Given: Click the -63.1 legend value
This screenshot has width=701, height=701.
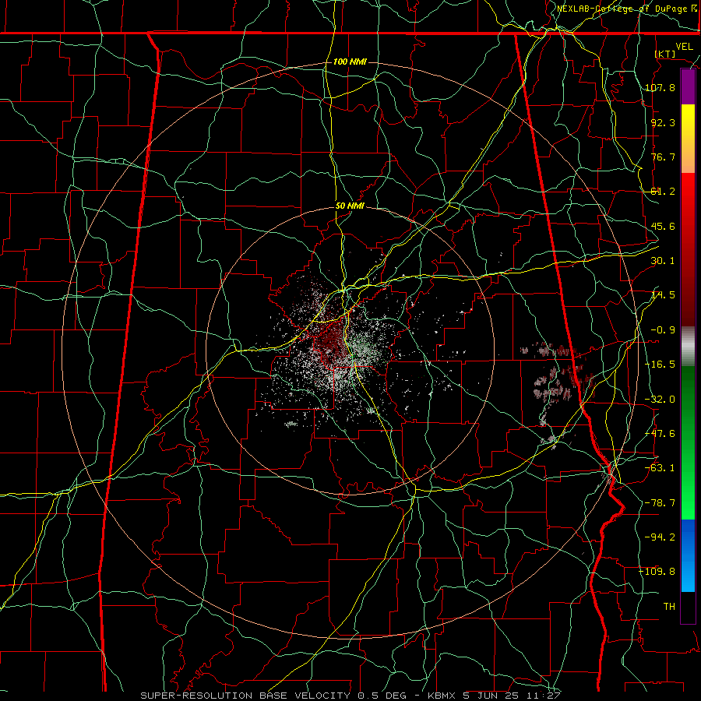Looking at the screenshot, I should coord(660,468).
